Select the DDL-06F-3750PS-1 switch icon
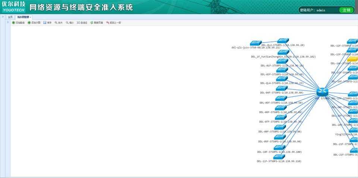 coord(281,108)
